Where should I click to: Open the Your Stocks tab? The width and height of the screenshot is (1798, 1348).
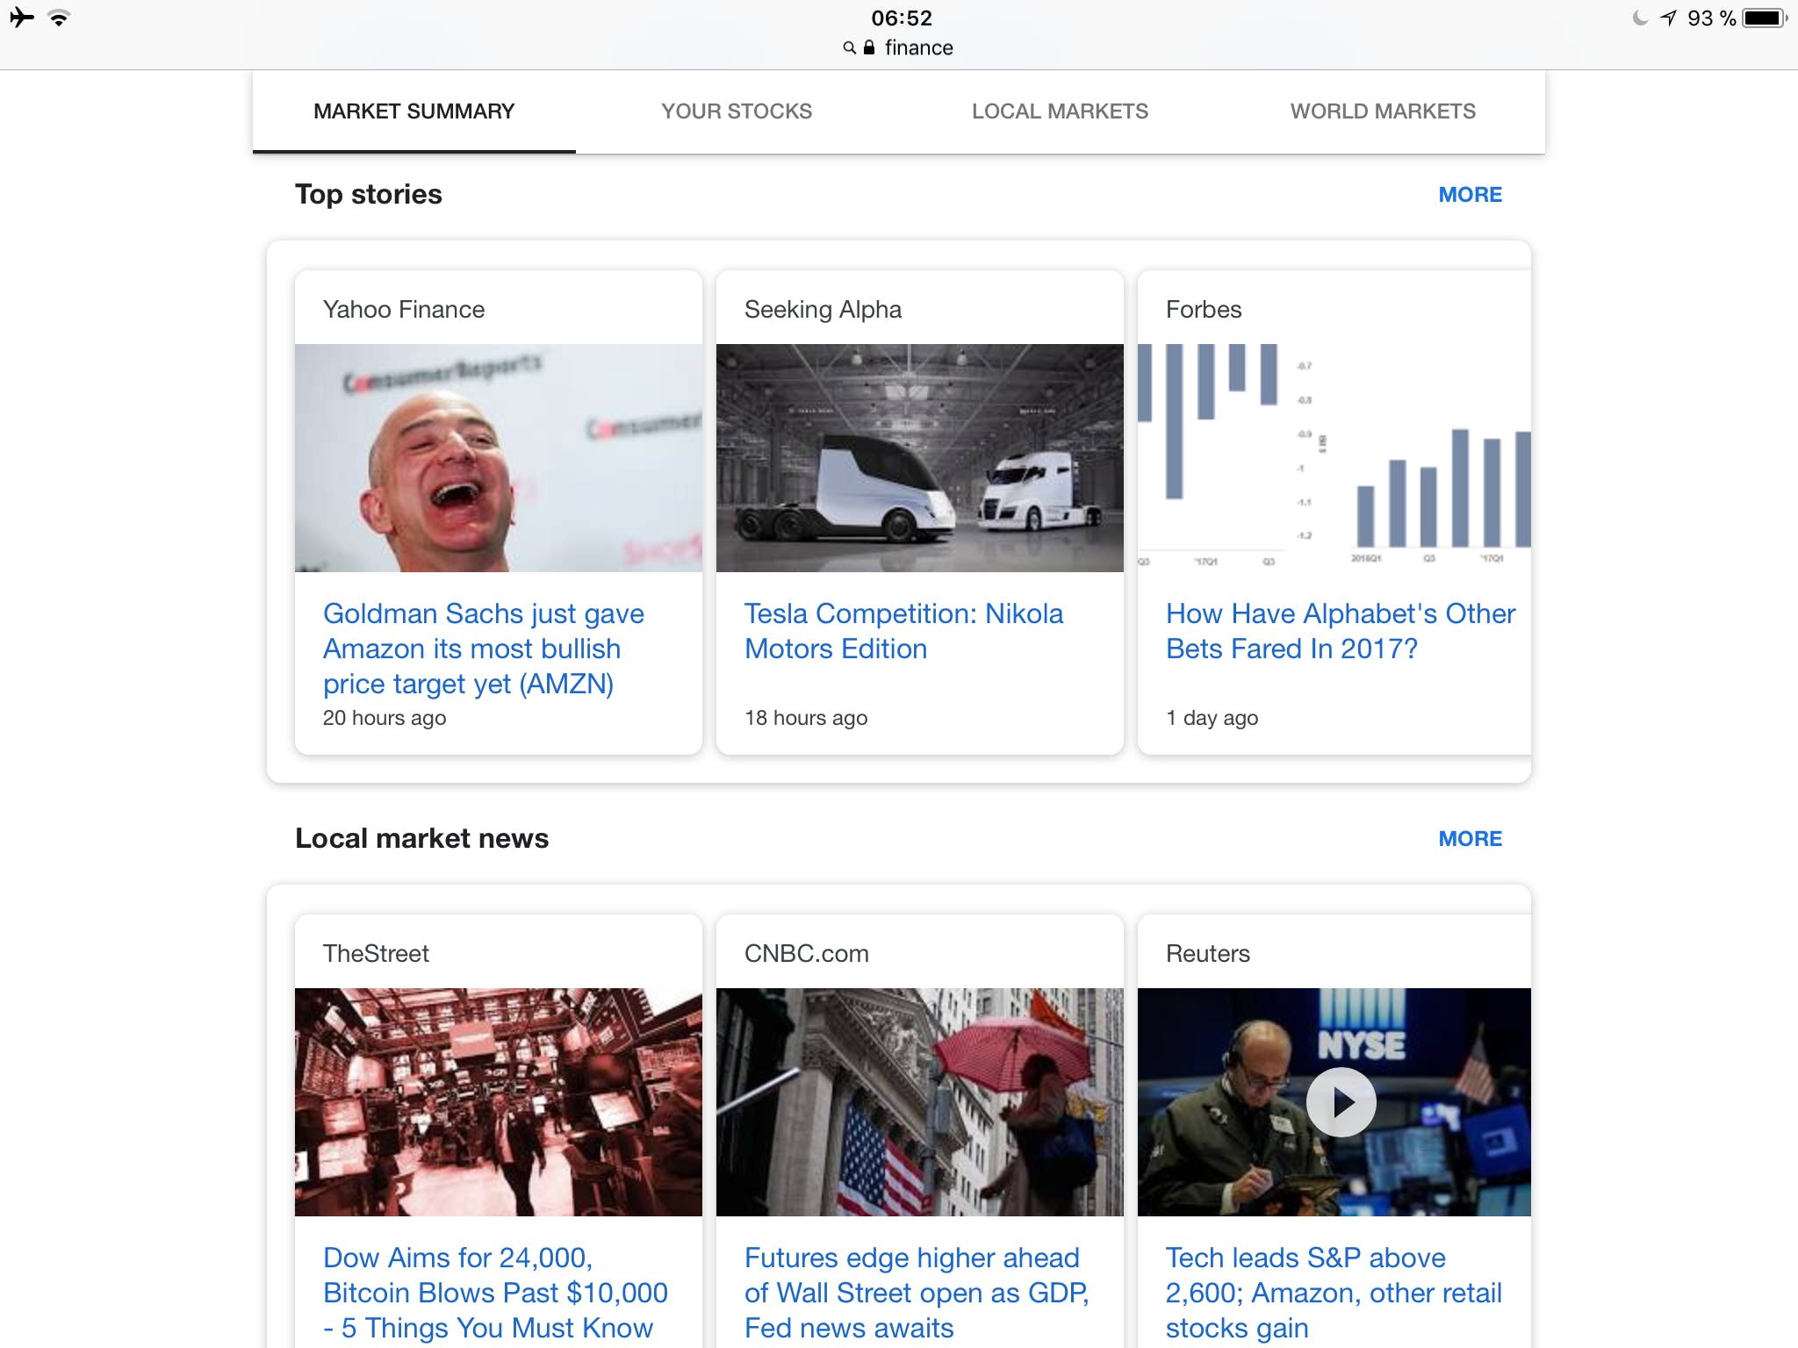[x=737, y=111]
